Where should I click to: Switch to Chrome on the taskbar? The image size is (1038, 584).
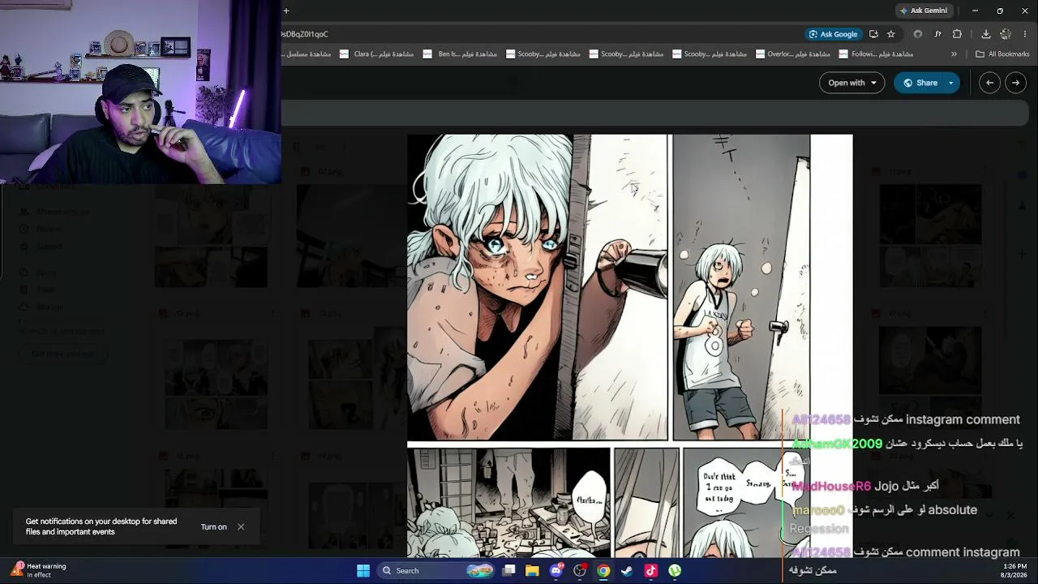[x=603, y=571]
